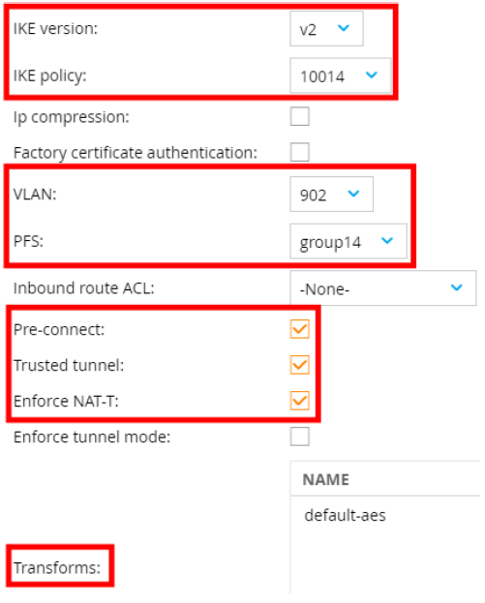The image size is (485, 603).
Task: Expand the Inbound route ACL dropdown
Action: (x=382, y=288)
